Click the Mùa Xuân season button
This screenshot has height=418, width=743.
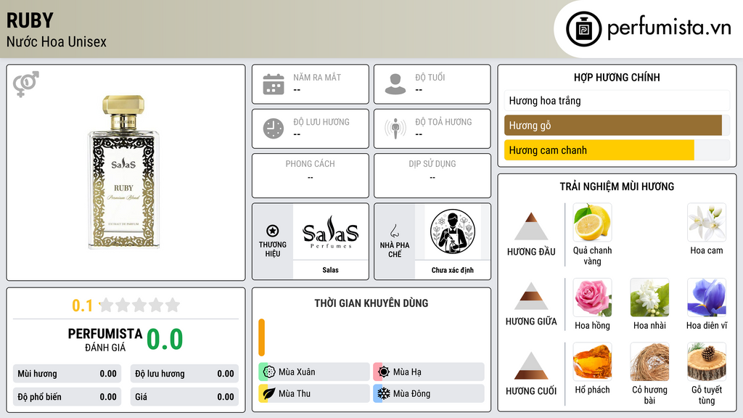314,372
